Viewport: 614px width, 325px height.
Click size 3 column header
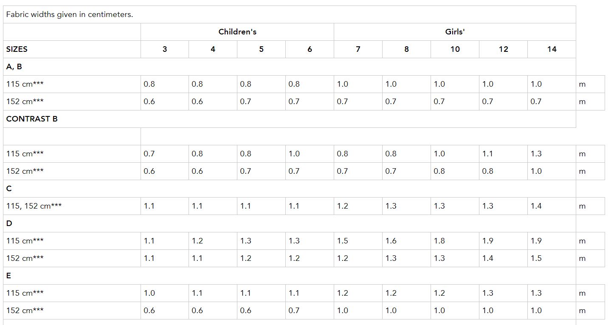(x=165, y=49)
